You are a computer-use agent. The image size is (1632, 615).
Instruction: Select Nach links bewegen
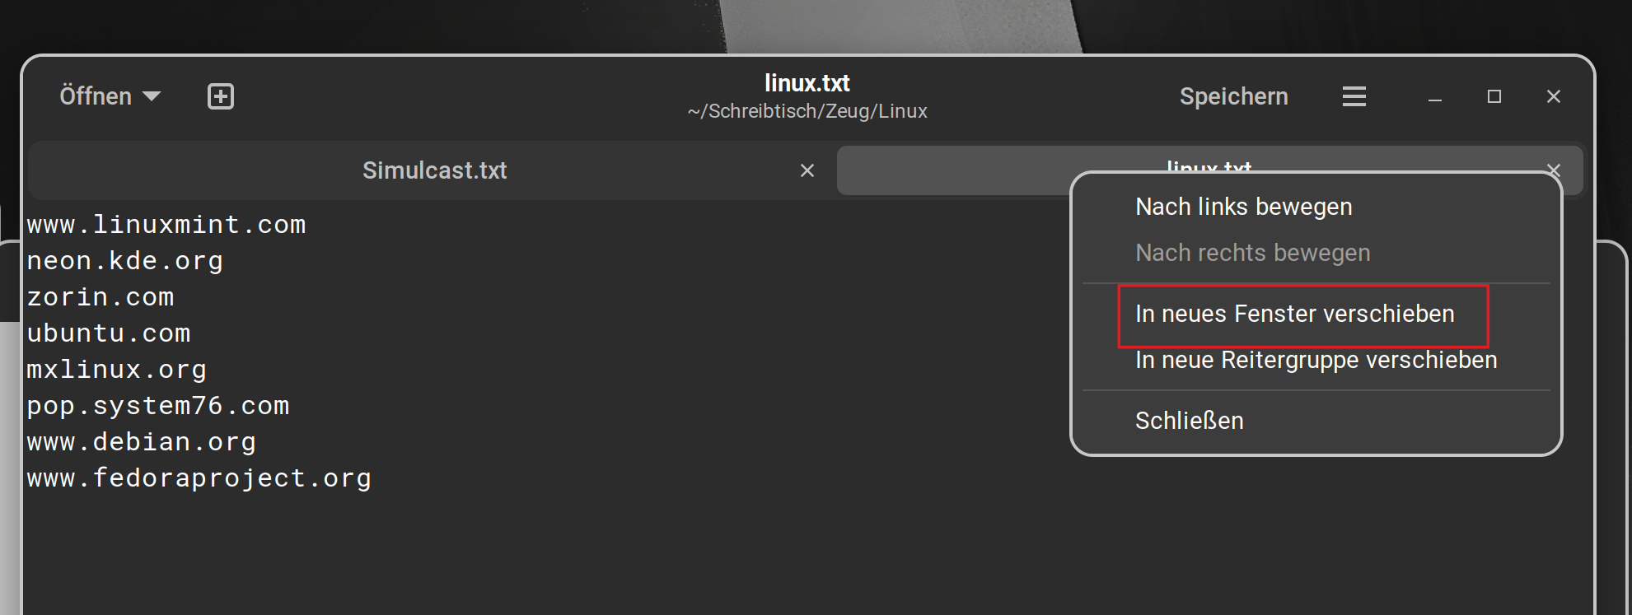pyautogui.click(x=1243, y=207)
